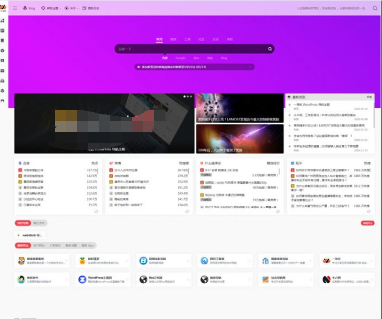The width and height of the screenshot is (382, 319).
Task: Switch to the 工具 search tab
Action: point(187,40)
